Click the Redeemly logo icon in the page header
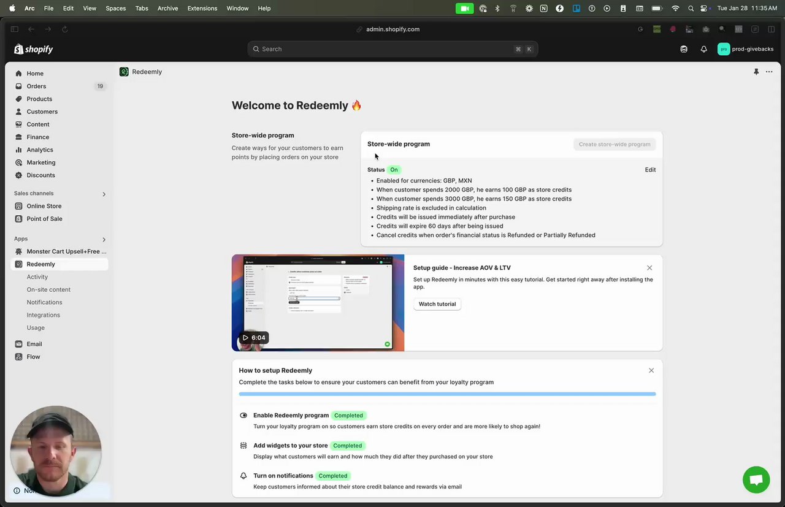The height and width of the screenshot is (507, 785). click(124, 72)
